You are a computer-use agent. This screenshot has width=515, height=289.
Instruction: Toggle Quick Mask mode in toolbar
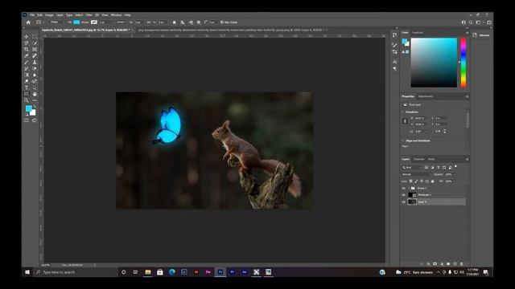tap(27, 120)
